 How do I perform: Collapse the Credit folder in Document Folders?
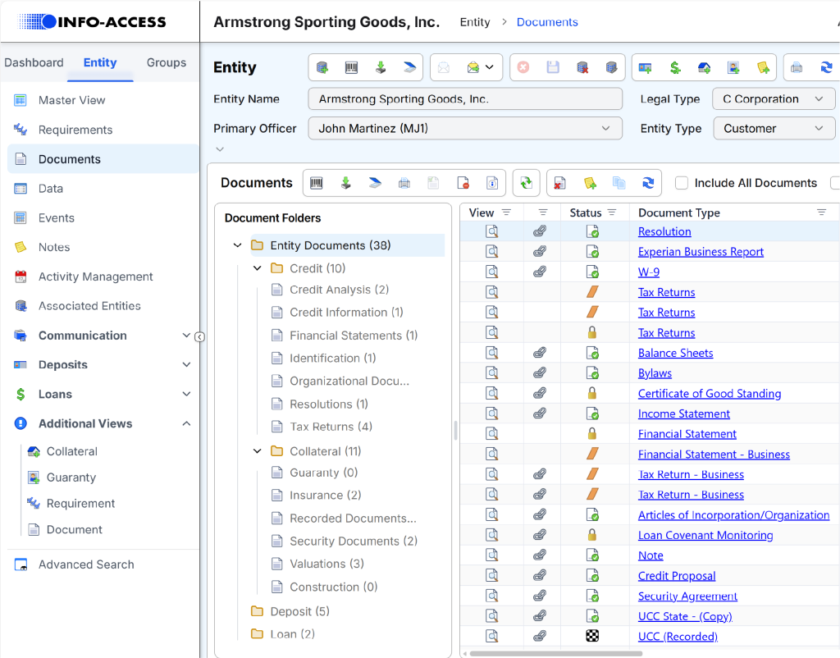[256, 267]
